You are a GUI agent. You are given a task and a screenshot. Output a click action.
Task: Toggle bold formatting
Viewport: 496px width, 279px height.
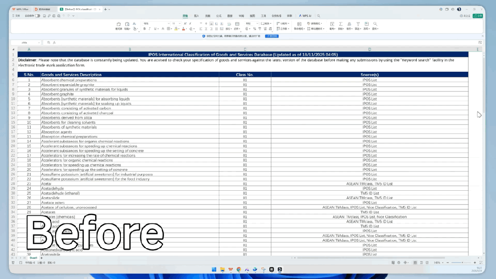tap(144, 28)
